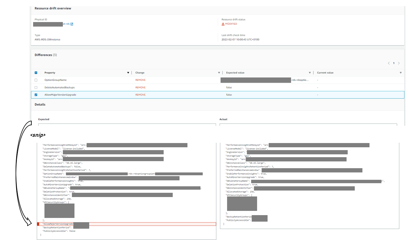Viewport: 408px width, 240px height.
Task: Click the Actual panel header
Action: 223,119
